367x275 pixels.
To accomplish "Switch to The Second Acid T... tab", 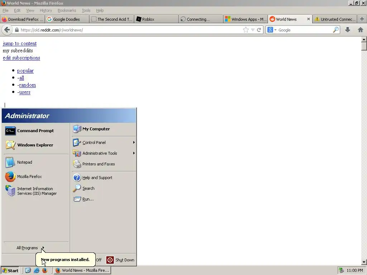I will (x=111, y=19).
